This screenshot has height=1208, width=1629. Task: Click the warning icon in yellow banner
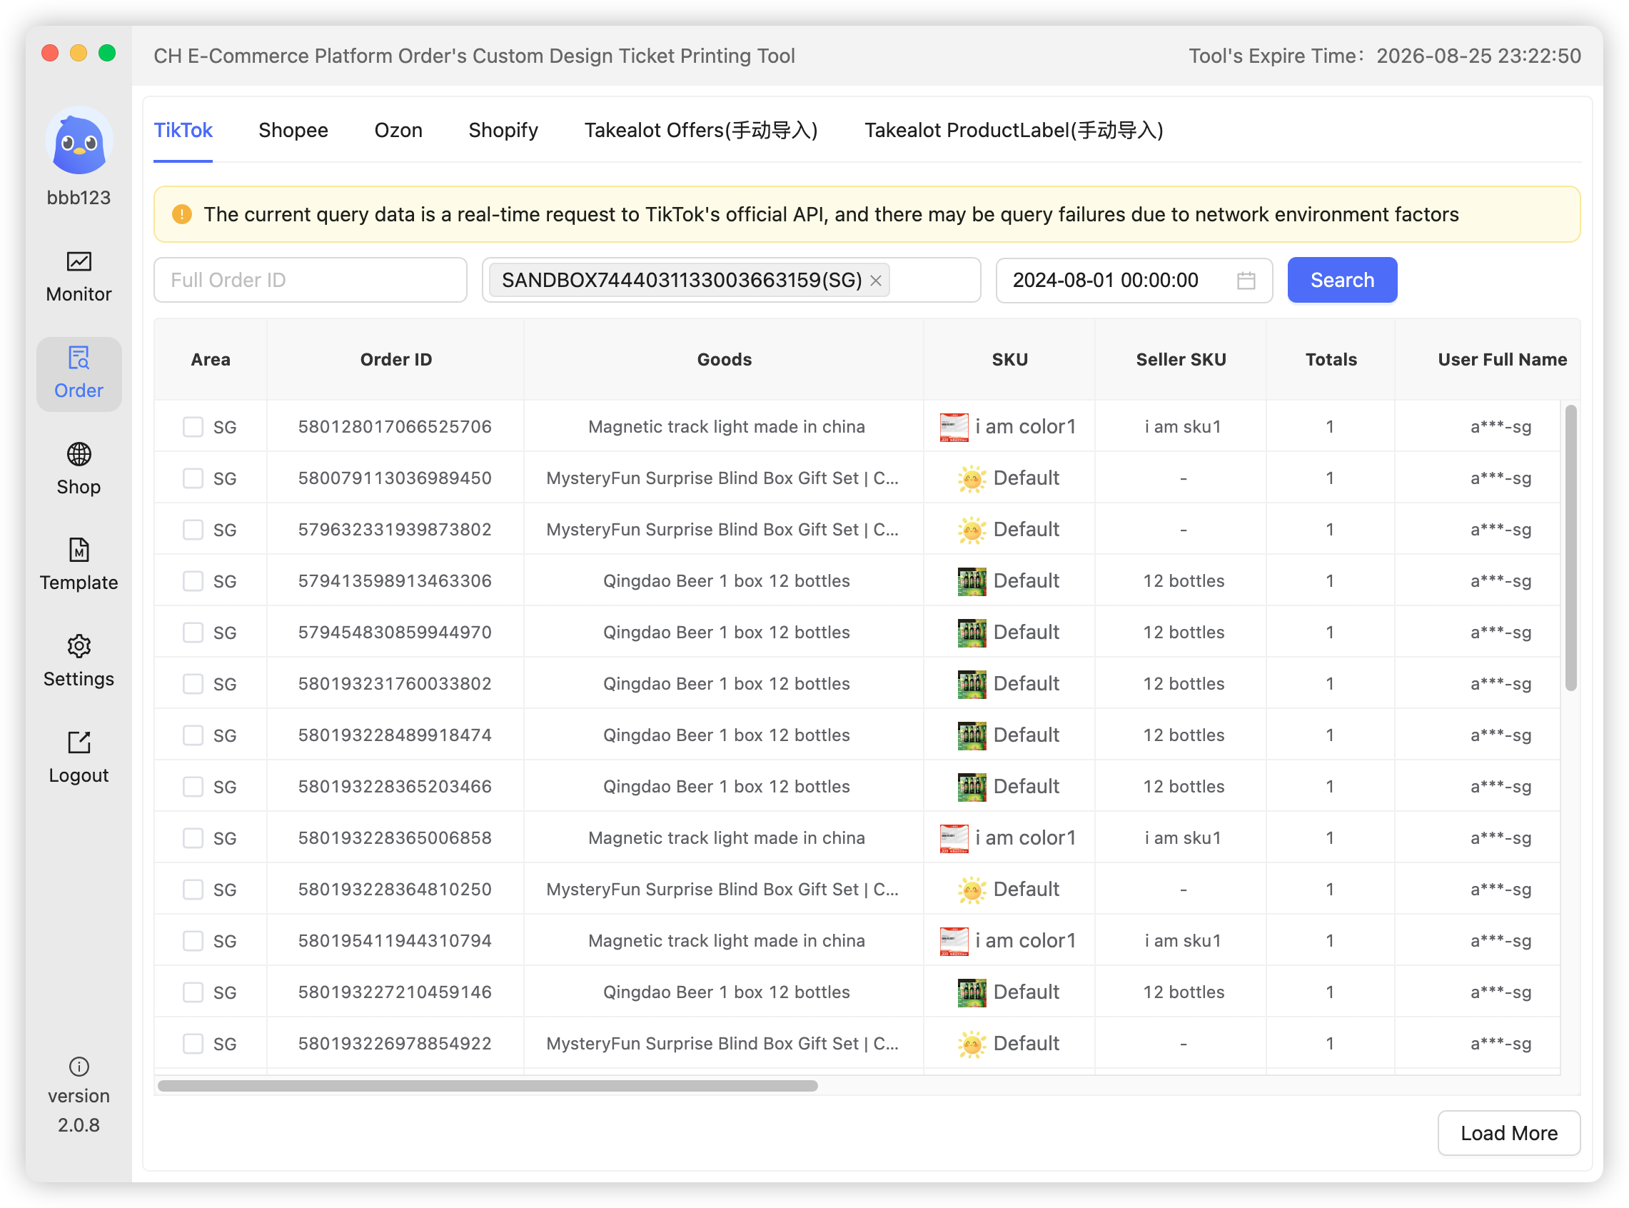pos(182,215)
